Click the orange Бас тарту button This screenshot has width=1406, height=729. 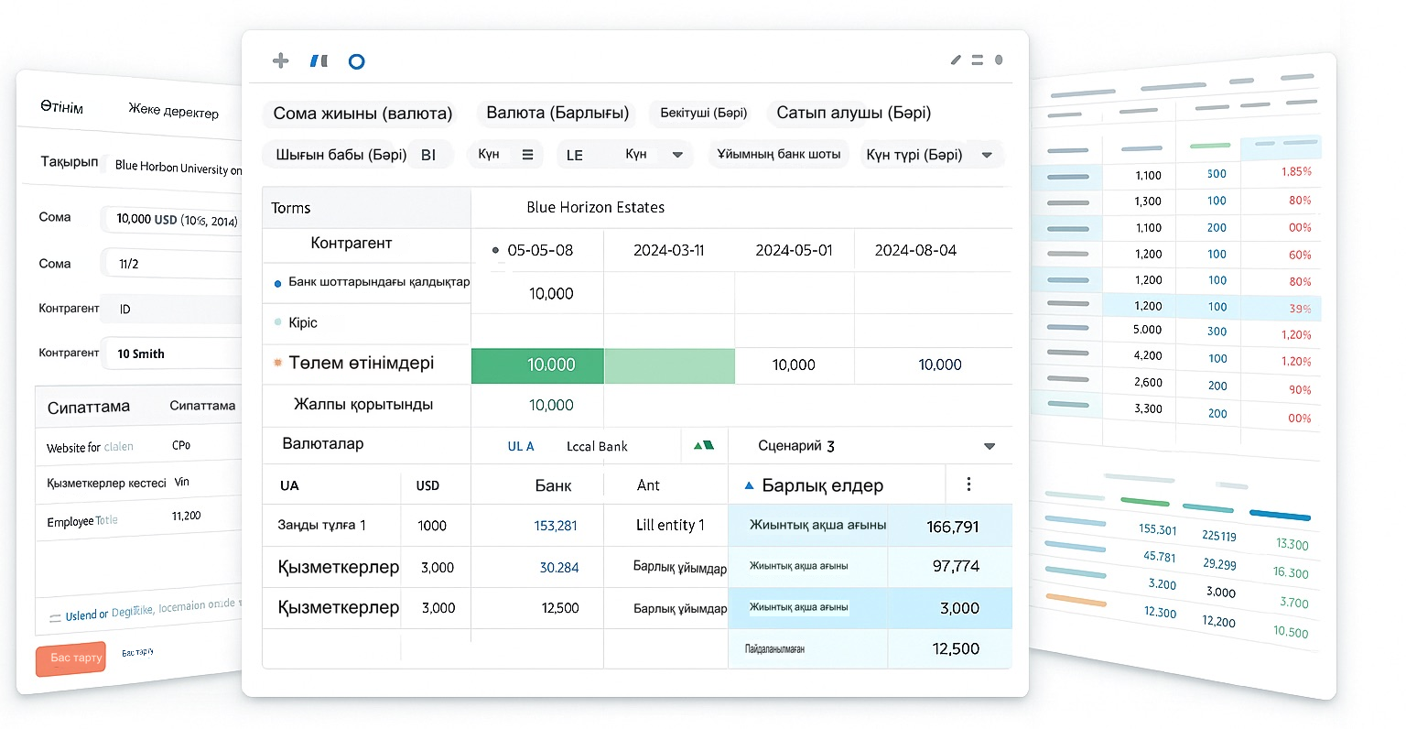click(70, 658)
